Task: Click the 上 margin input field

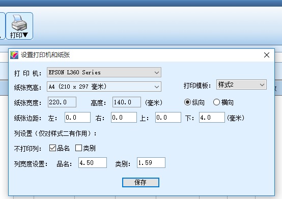Action: 168,118
